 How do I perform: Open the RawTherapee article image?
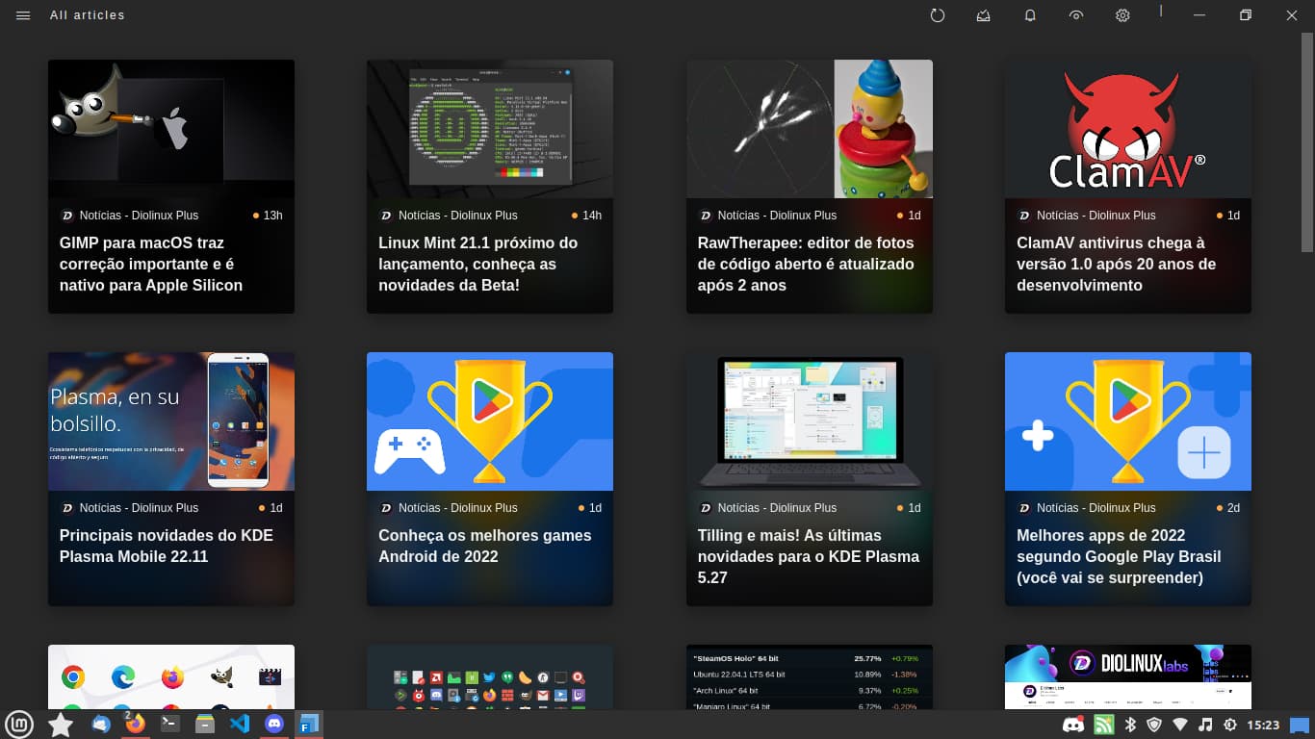[810, 129]
